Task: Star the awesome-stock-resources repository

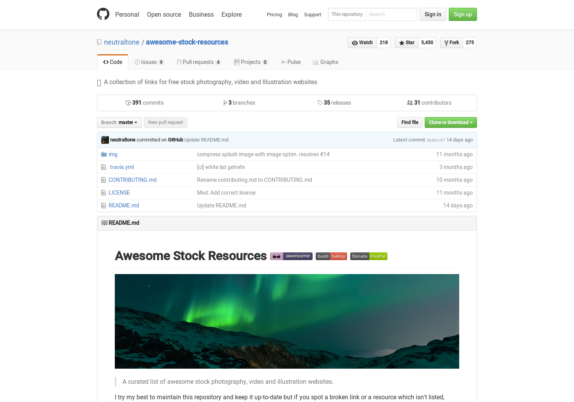Action: (x=406, y=43)
